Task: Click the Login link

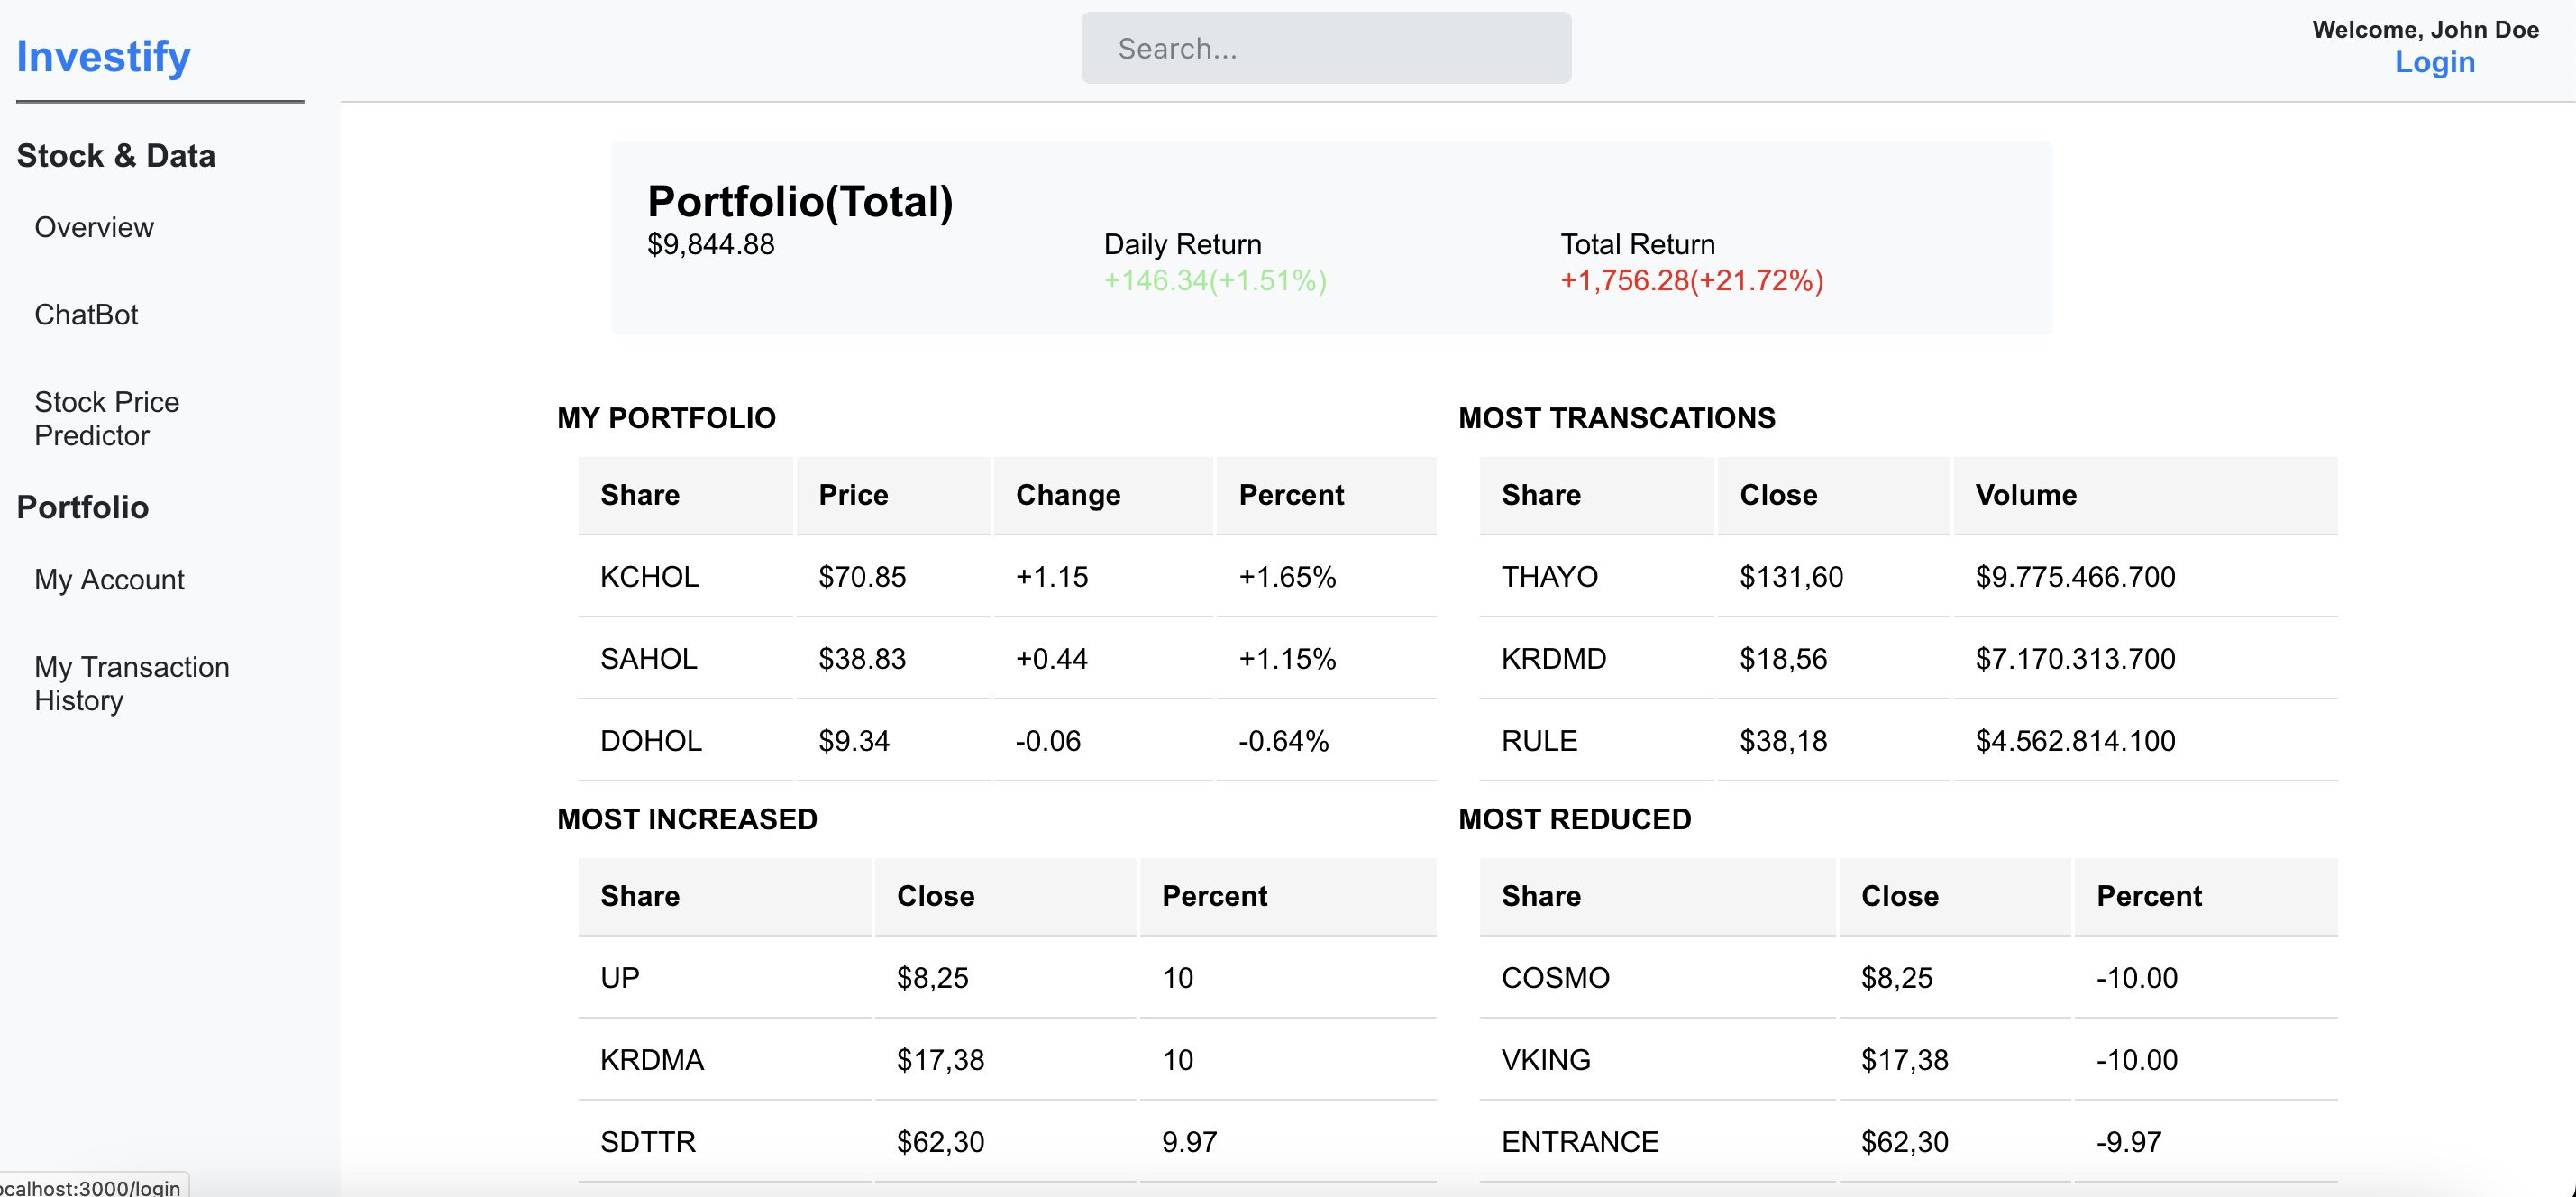Action: pos(2433,62)
